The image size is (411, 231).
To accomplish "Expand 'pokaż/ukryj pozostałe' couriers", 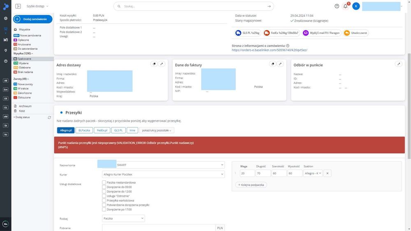I will tap(156, 130).
